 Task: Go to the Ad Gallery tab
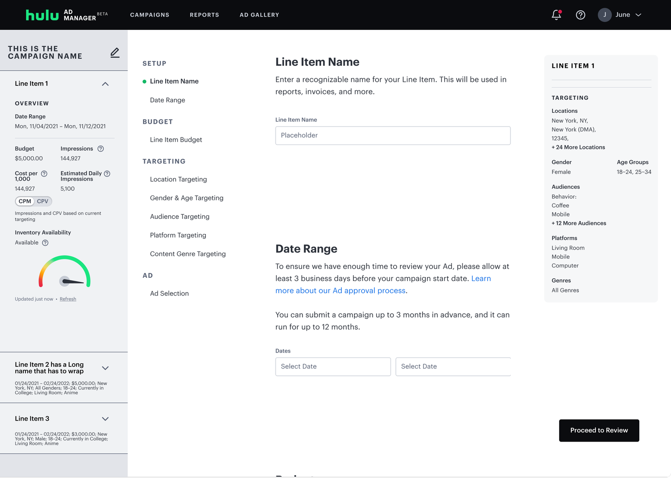[259, 15]
